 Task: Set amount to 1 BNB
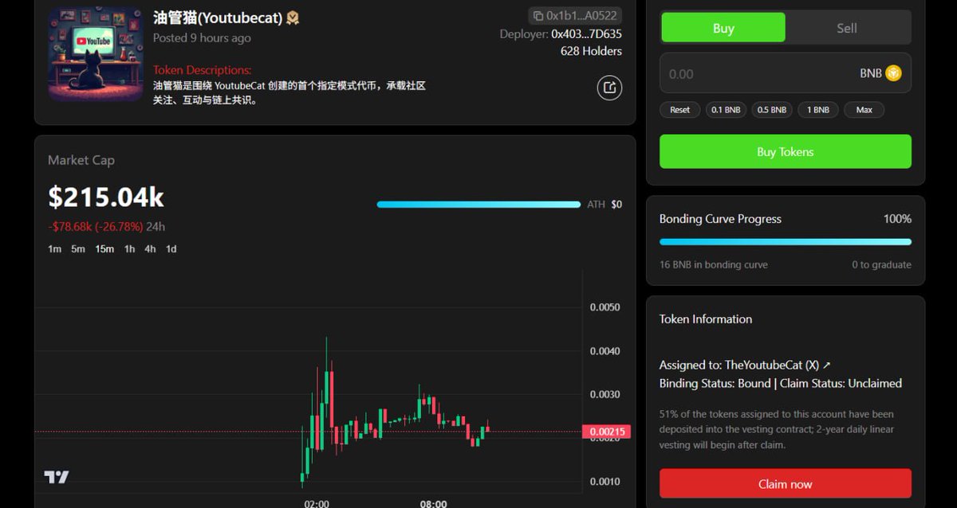[818, 110]
